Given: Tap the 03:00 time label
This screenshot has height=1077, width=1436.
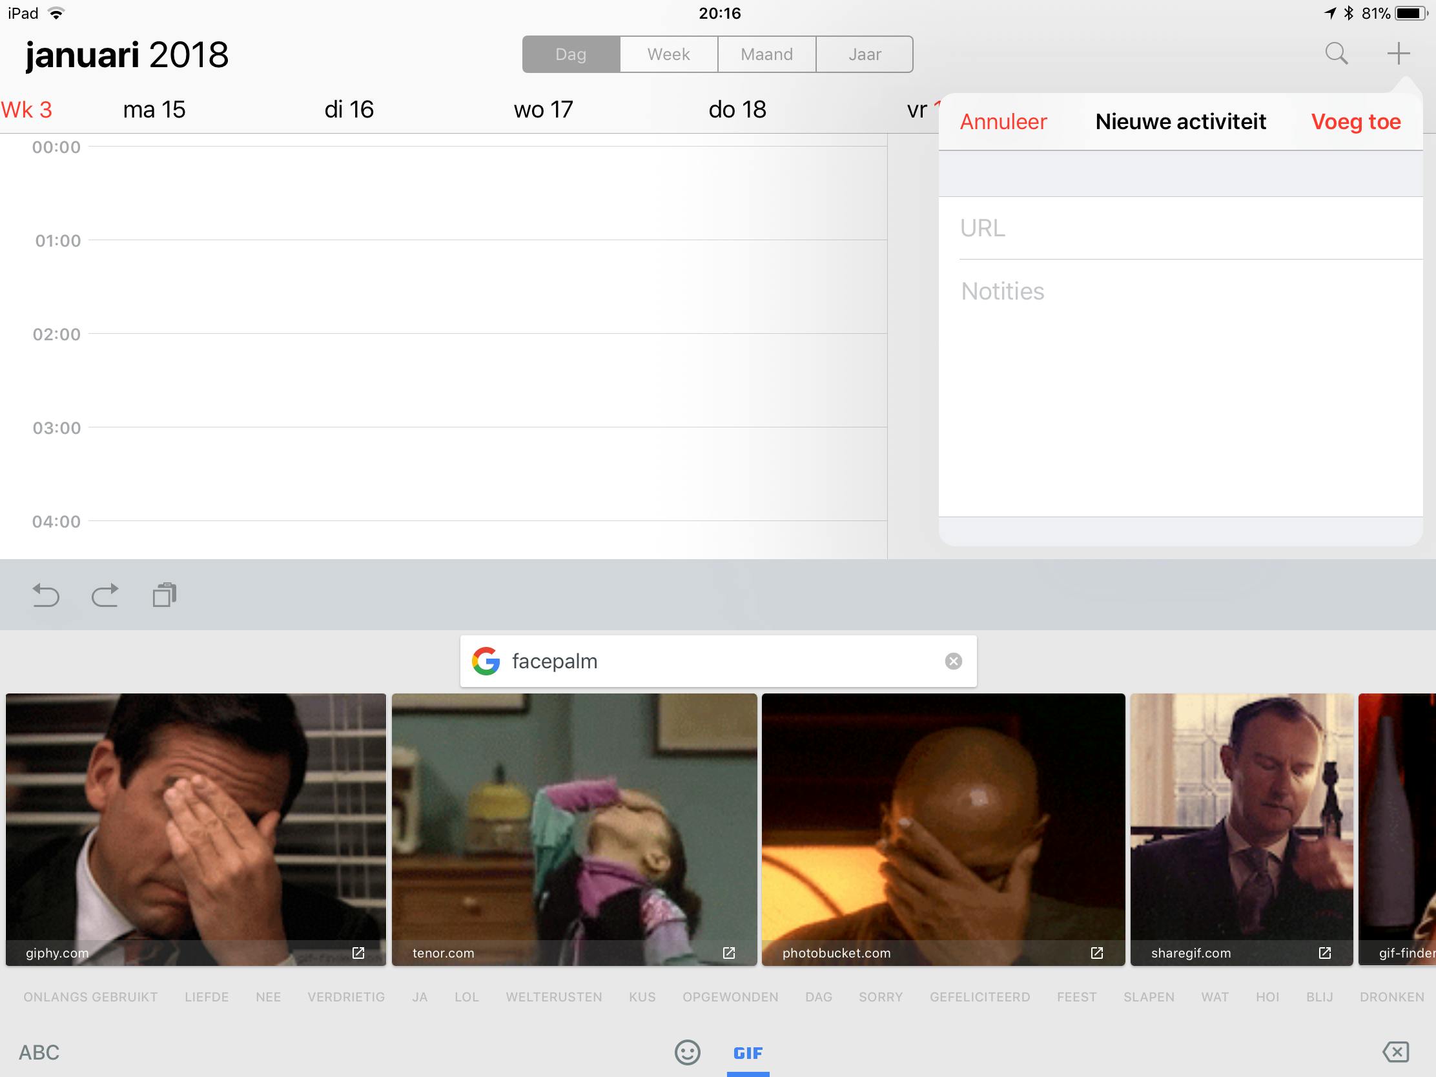Looking at the screenshot, I should click(57, 428).
